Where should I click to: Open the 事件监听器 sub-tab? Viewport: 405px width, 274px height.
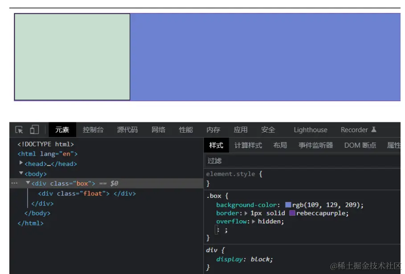pos(315,145)
